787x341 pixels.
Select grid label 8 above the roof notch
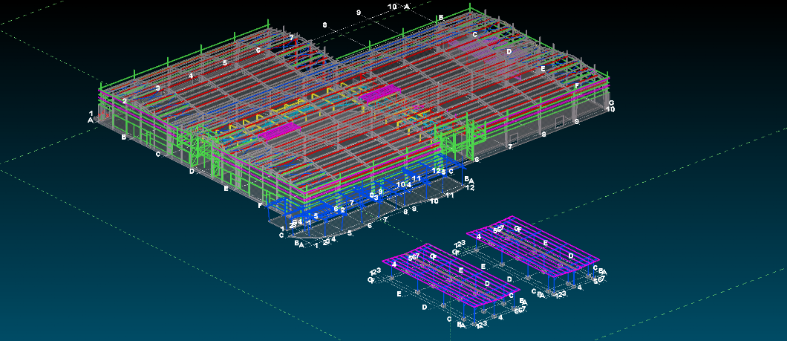click(x=324, y=25)
